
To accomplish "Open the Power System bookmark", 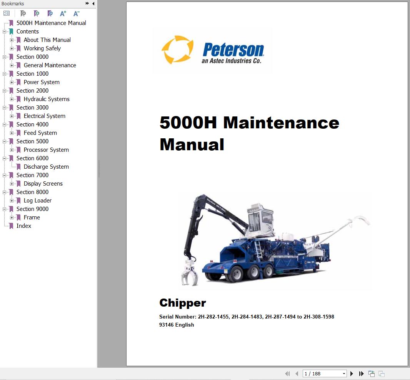I will [x=42, y=82].
